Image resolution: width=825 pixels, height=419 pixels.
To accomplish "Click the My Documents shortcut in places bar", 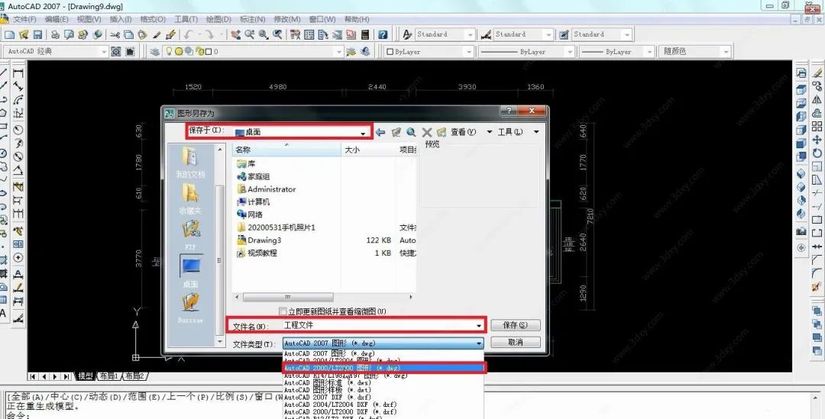I will point(190,163).
